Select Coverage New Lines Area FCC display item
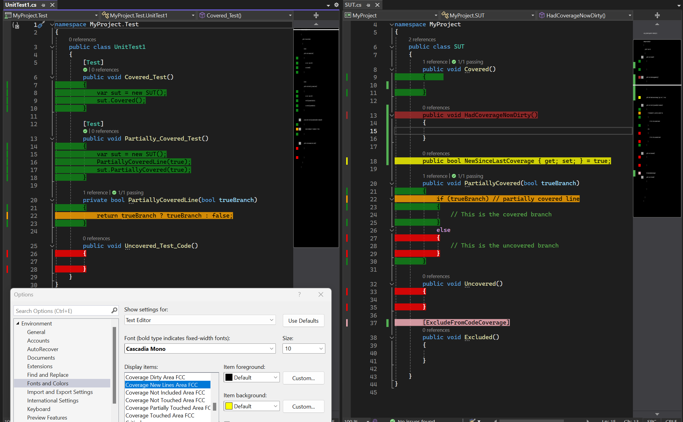The image size is (683, 422). (x=162, y=385)
